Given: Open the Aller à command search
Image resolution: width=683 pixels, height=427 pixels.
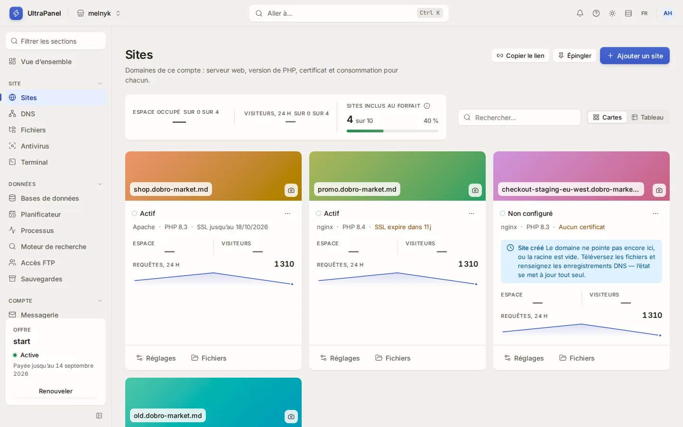Looking at the screenshot, I should point(349,13).
